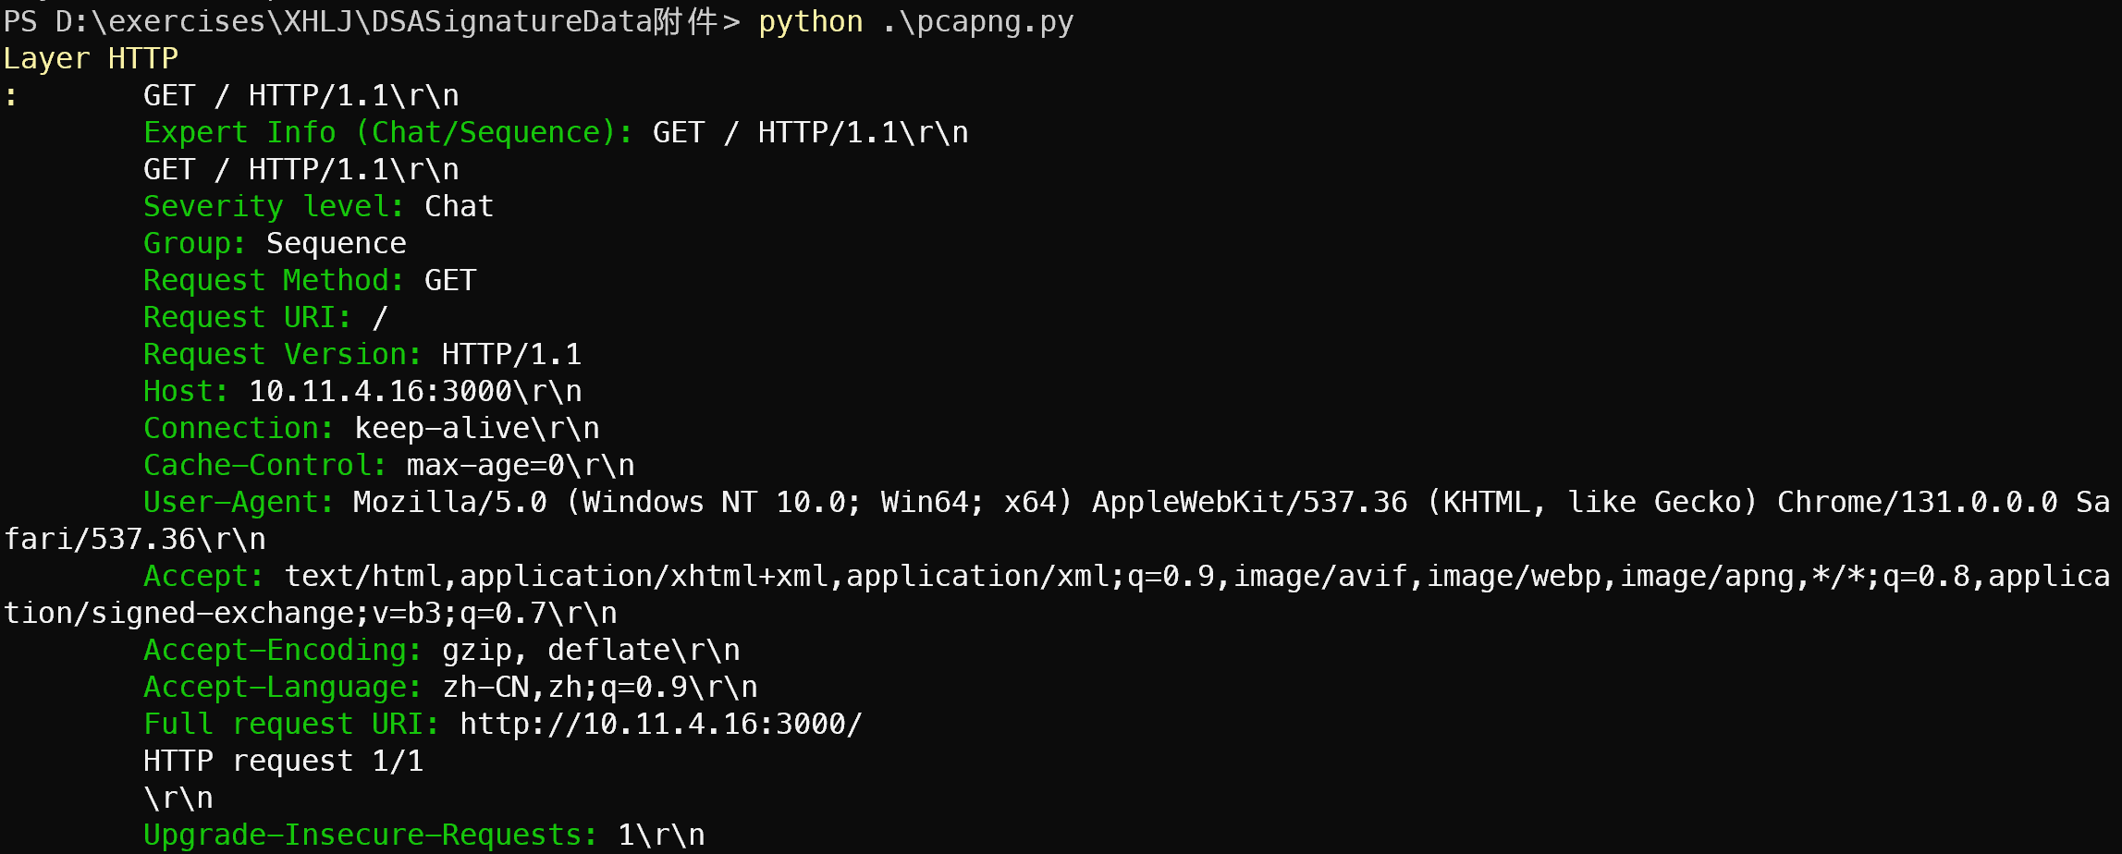Click the "HTTP/1.1" Request Version value
Screen dimensions: 2122x854
pyautogui.click(x=511, y=354)
